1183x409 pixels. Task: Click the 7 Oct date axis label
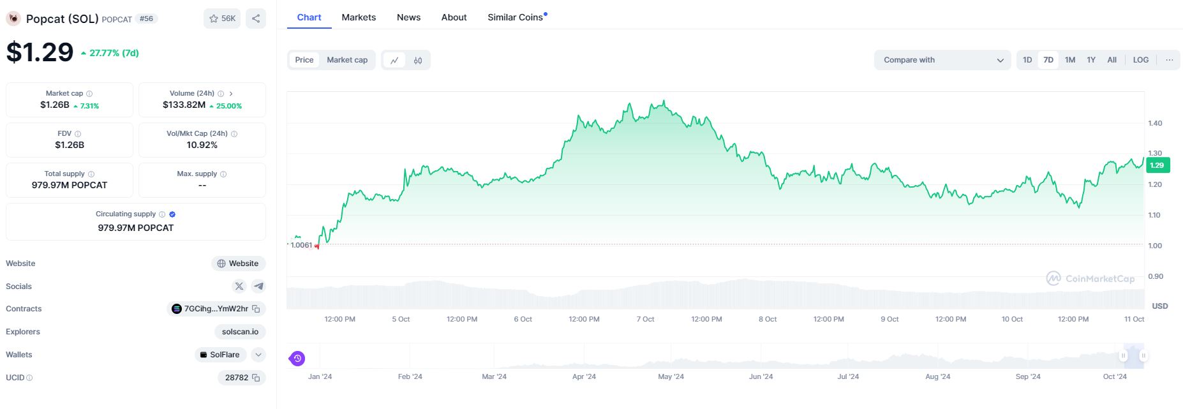pos(645,319)
